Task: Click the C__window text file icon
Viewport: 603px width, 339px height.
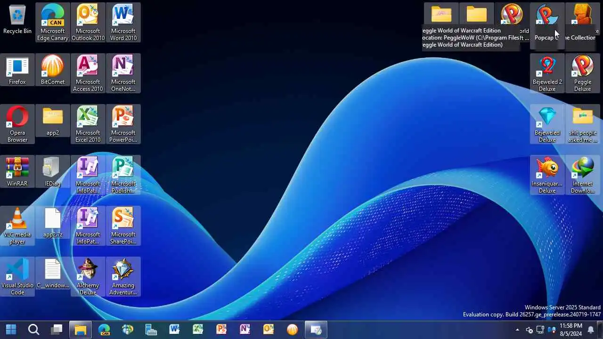Action: 53,274
